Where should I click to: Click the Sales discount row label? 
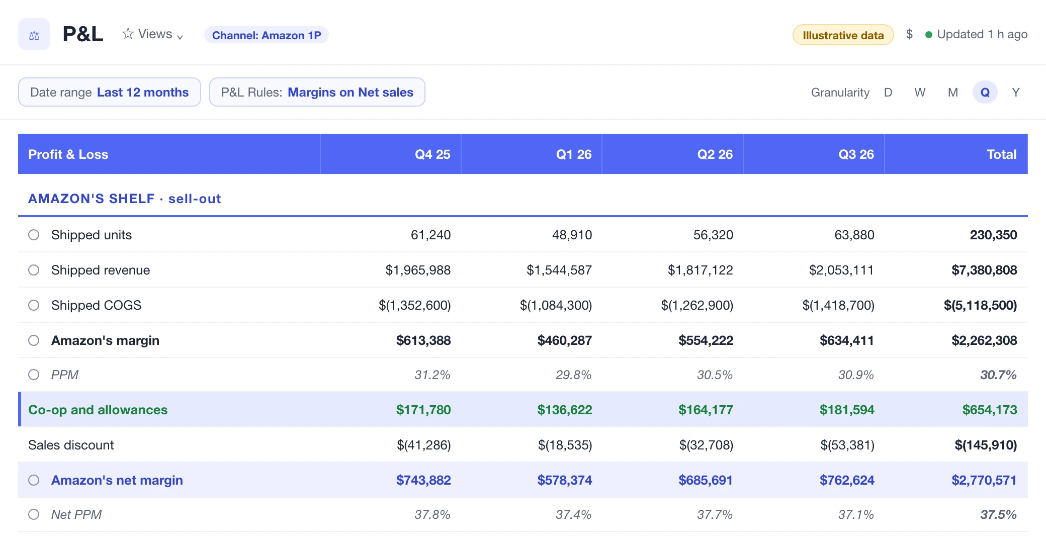(71, 445)
